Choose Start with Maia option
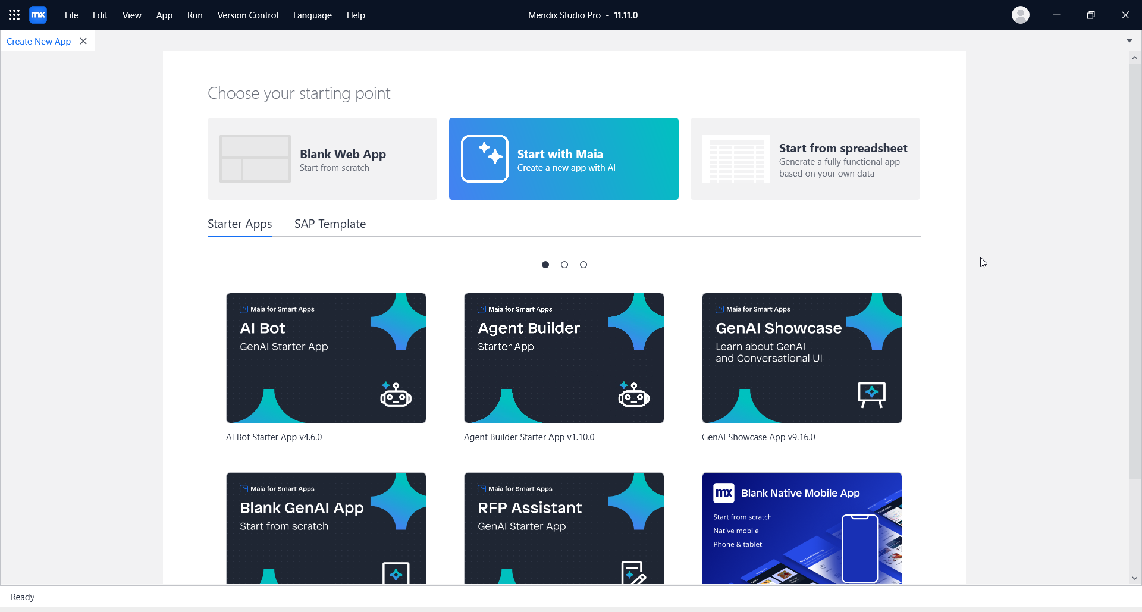 point(564,159)
